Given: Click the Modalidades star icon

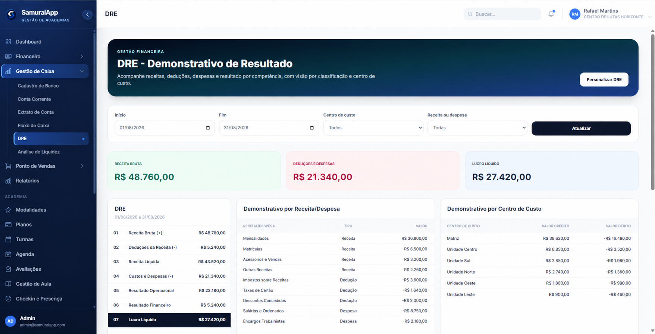Looking at the screenshot, I should point(8,210).
